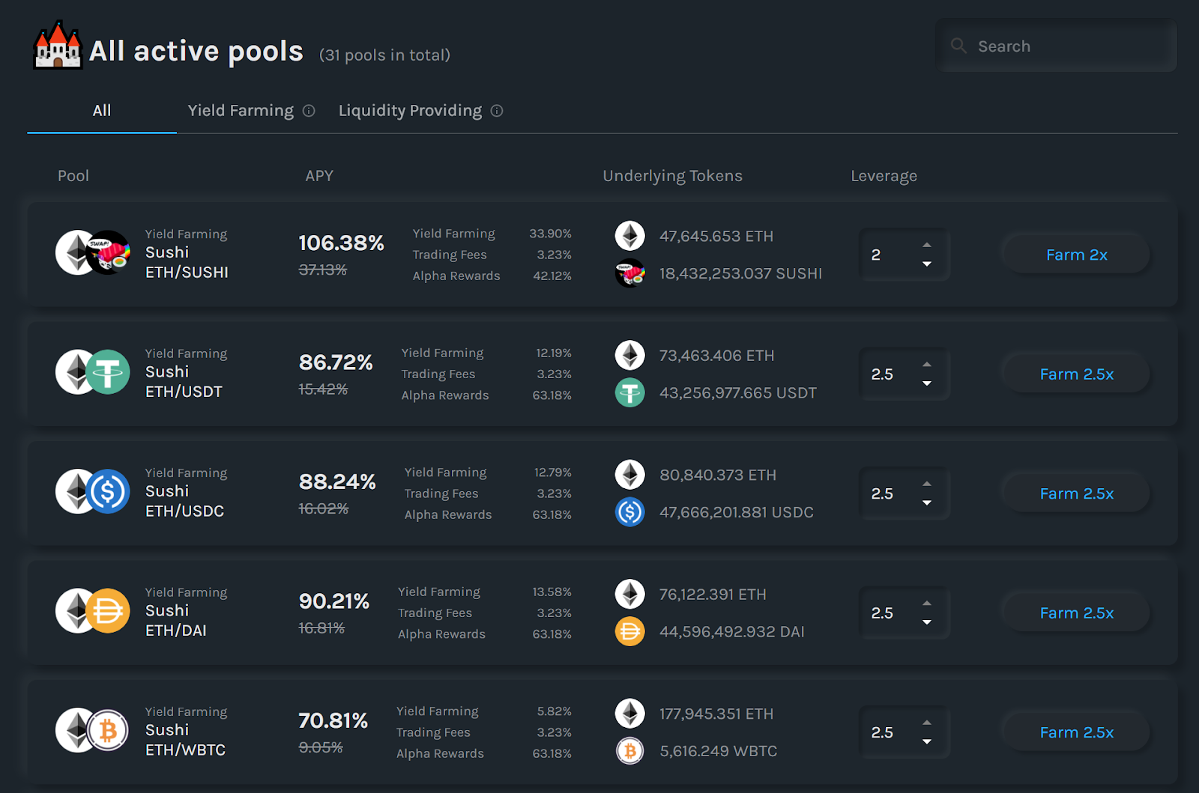This screenshot has width=1199, height=793.
Task: Click Farm 2.5x for ETH/USDT
Action: [1076, 374]
